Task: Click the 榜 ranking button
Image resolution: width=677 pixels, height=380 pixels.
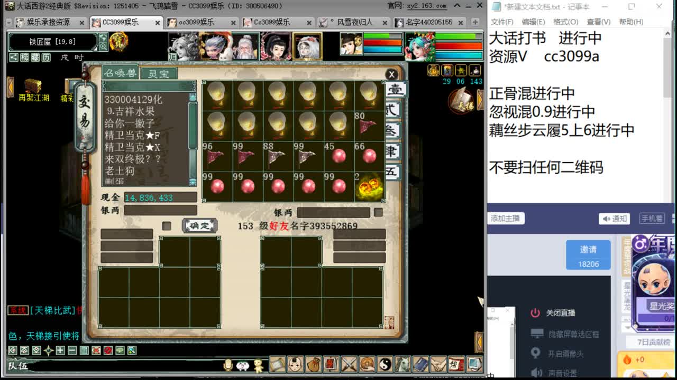Action: click(x=25, y=58)
